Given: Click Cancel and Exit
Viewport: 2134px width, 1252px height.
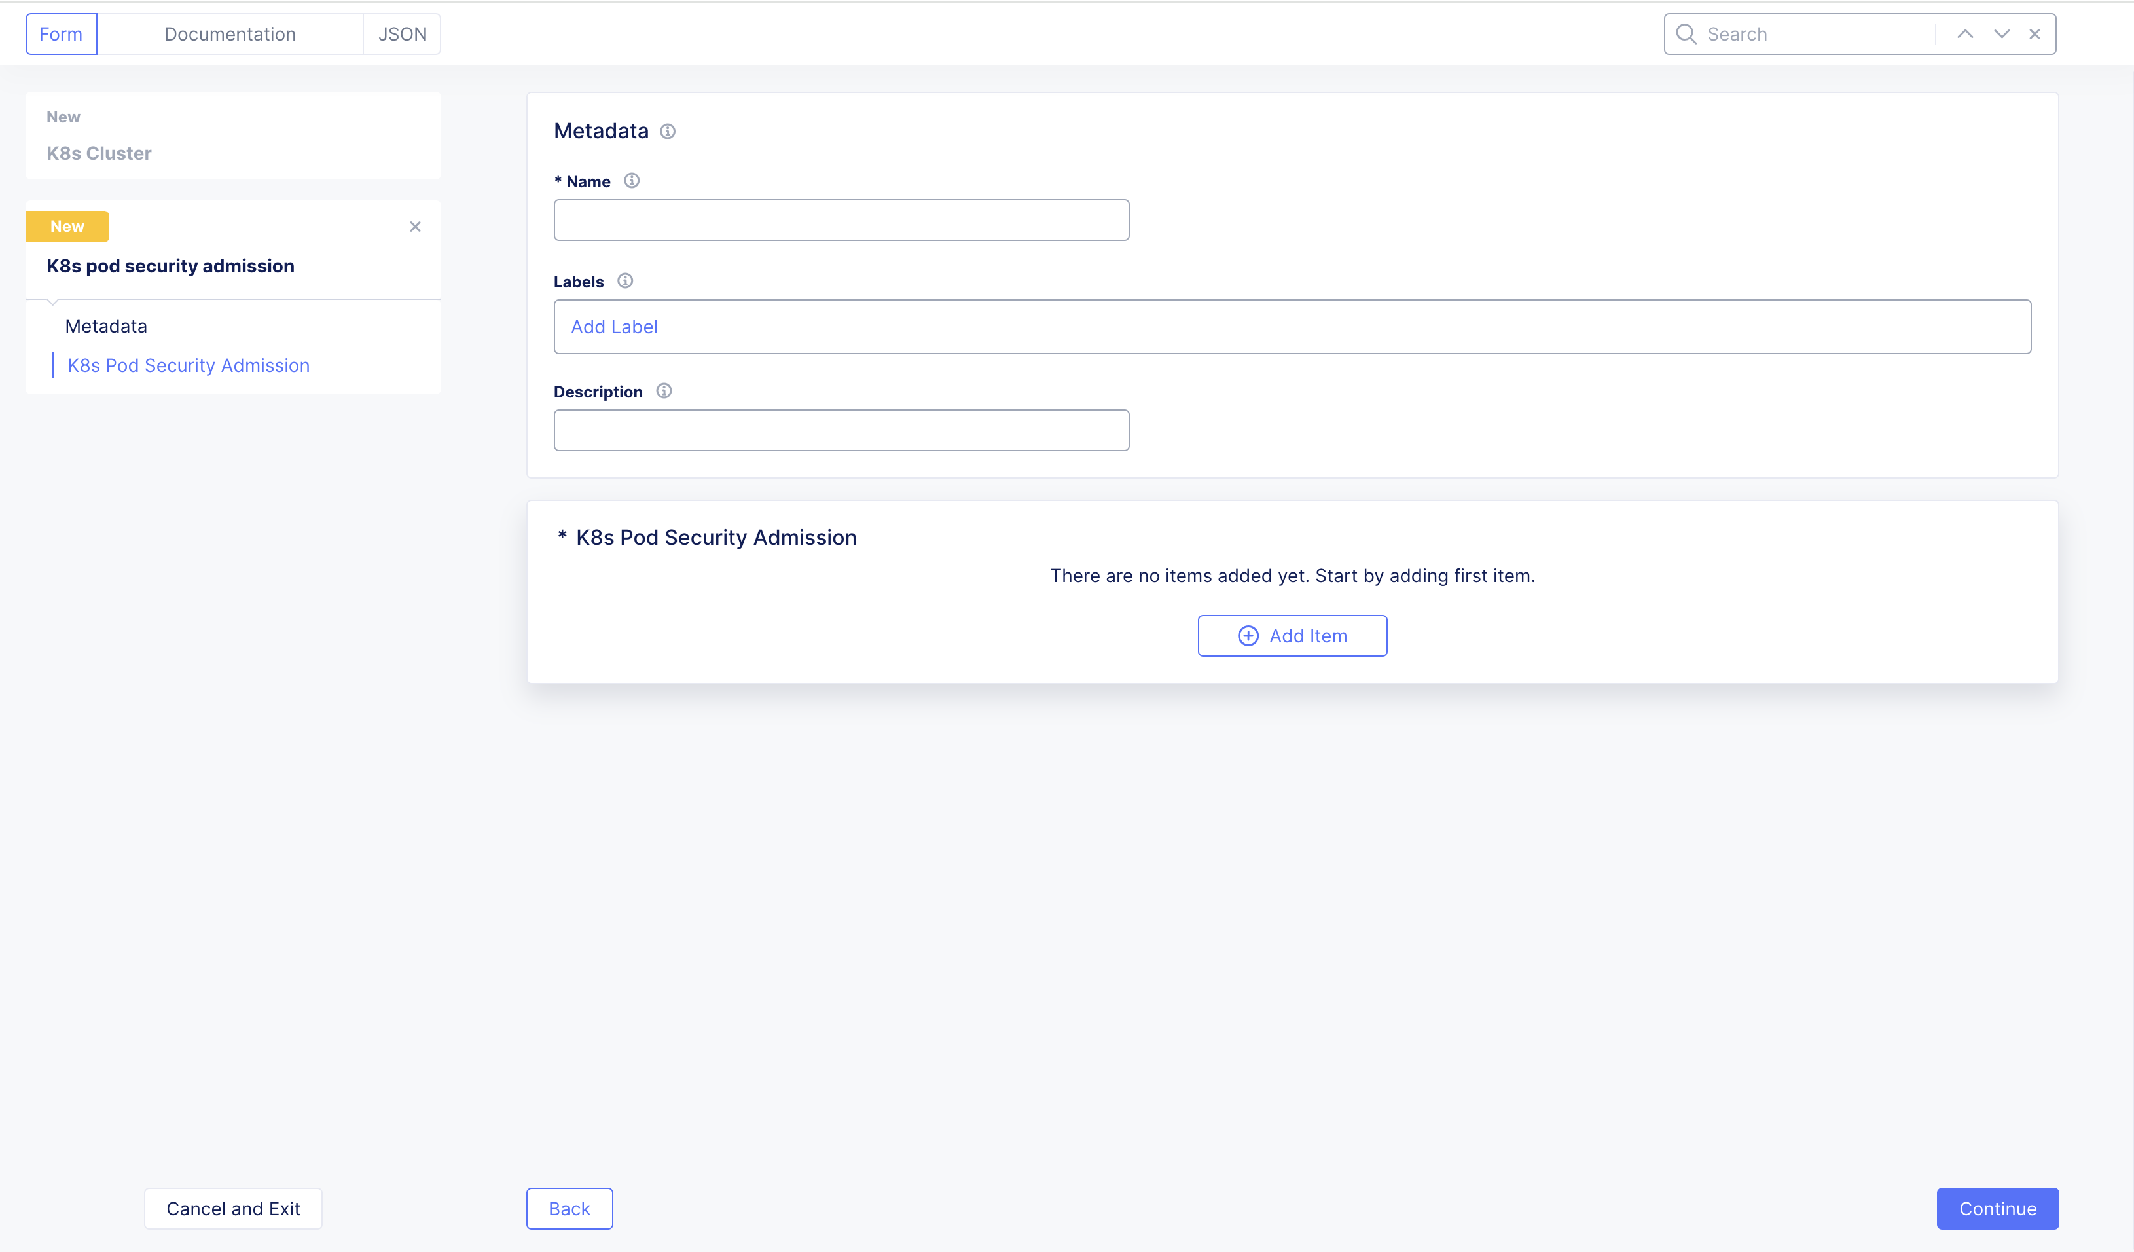Looking at the screenshot, I should (233, 1209).
